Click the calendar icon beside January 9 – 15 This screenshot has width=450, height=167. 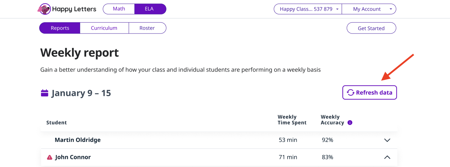(x=45, y=93)
